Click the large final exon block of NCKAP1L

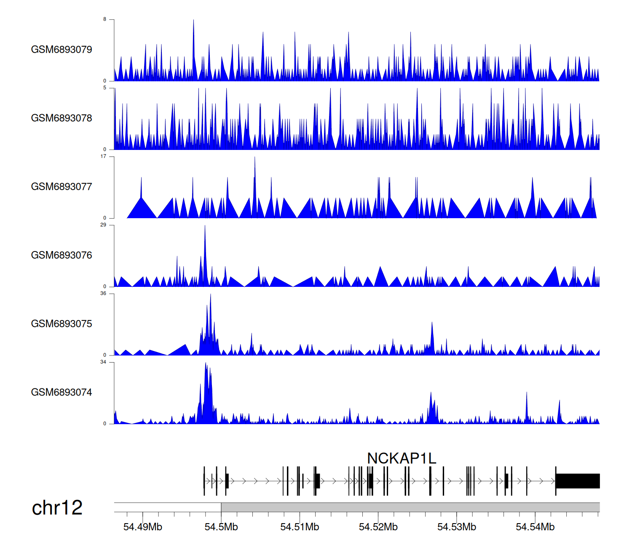[578, 481]
